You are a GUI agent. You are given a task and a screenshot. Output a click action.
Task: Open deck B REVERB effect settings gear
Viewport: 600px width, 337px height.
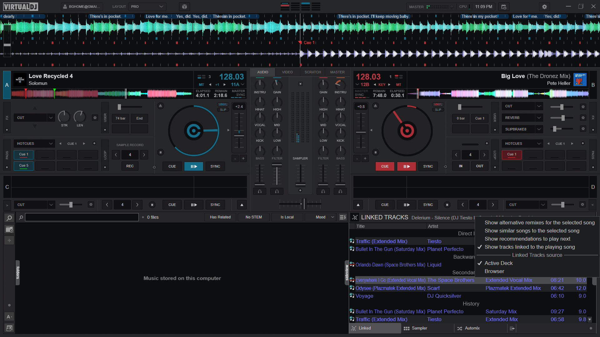click(x=583, y=118)
